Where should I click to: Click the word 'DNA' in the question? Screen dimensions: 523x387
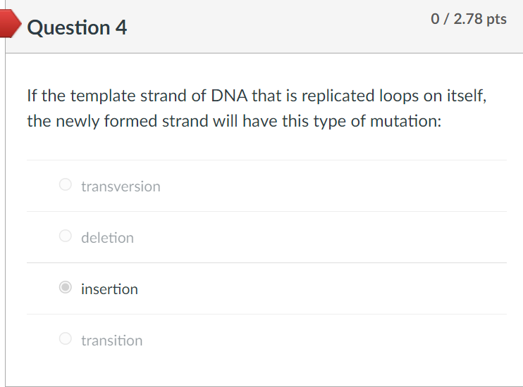(229, 96)
